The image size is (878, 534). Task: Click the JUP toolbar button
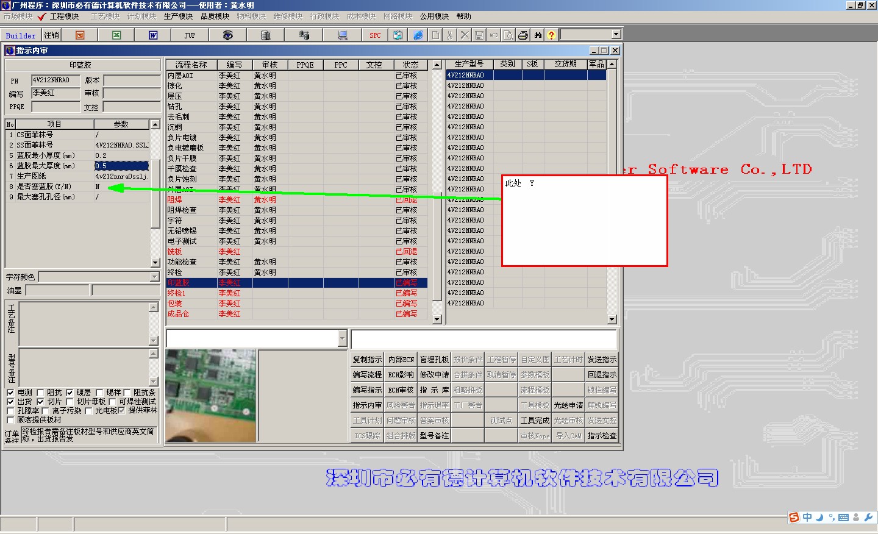point(190,35)
